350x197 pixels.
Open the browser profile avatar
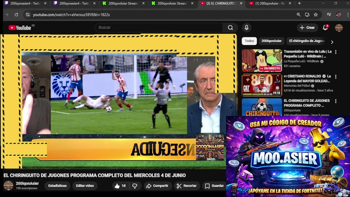(x=339, y=15)
